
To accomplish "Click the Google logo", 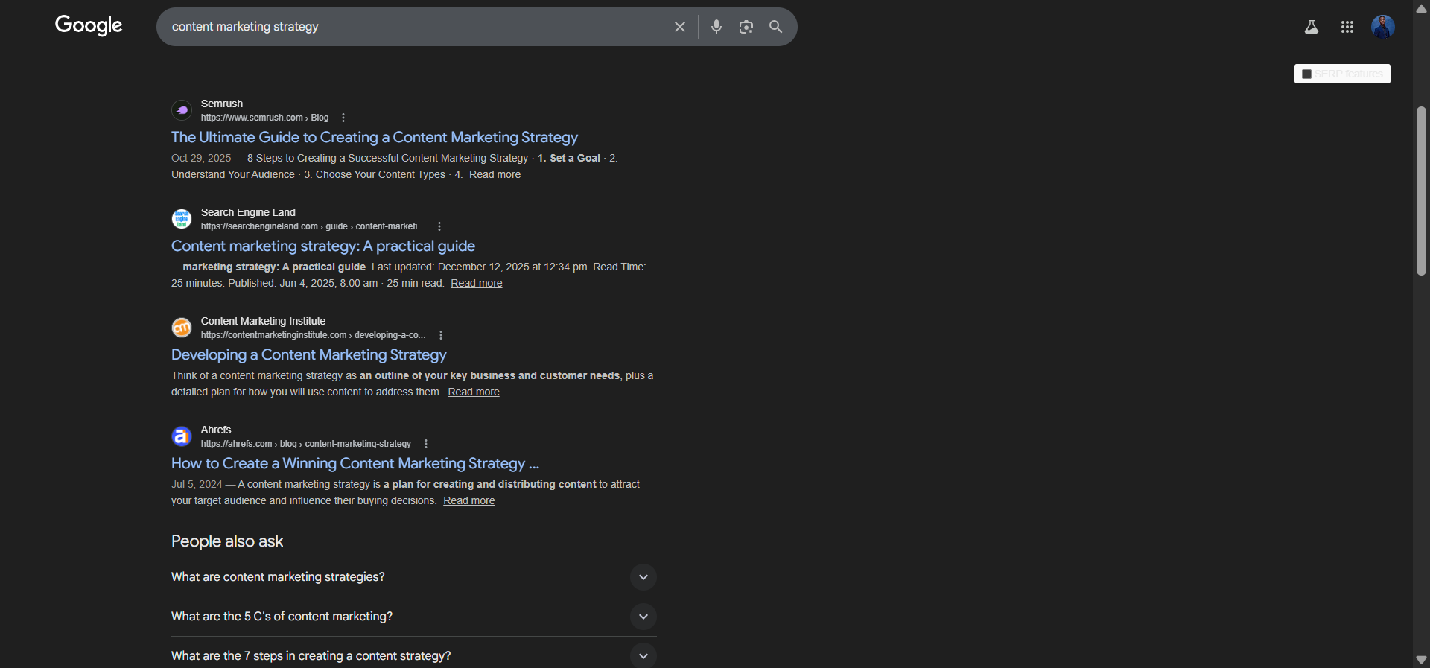I will click(89, 25).
